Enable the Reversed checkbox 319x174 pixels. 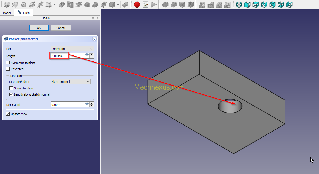tap(8, 69)
